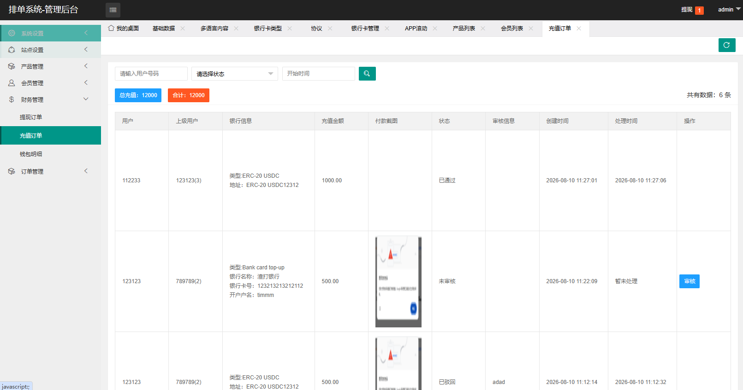This screenshot has height=390, width=743.
Task: Click processed time 2026-08-10 11:27:06
Action: [641, 180]
